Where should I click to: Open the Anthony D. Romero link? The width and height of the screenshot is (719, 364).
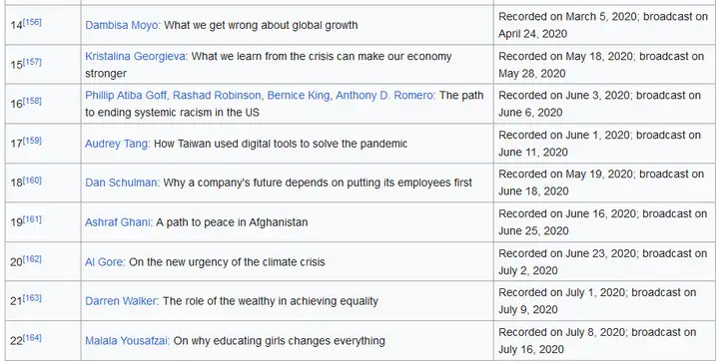coord(384,95)
